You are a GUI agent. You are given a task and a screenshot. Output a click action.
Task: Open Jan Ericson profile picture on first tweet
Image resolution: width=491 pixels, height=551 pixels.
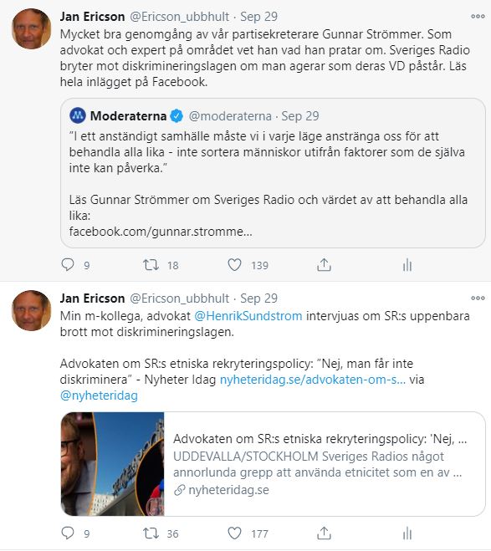click(31, 28)
